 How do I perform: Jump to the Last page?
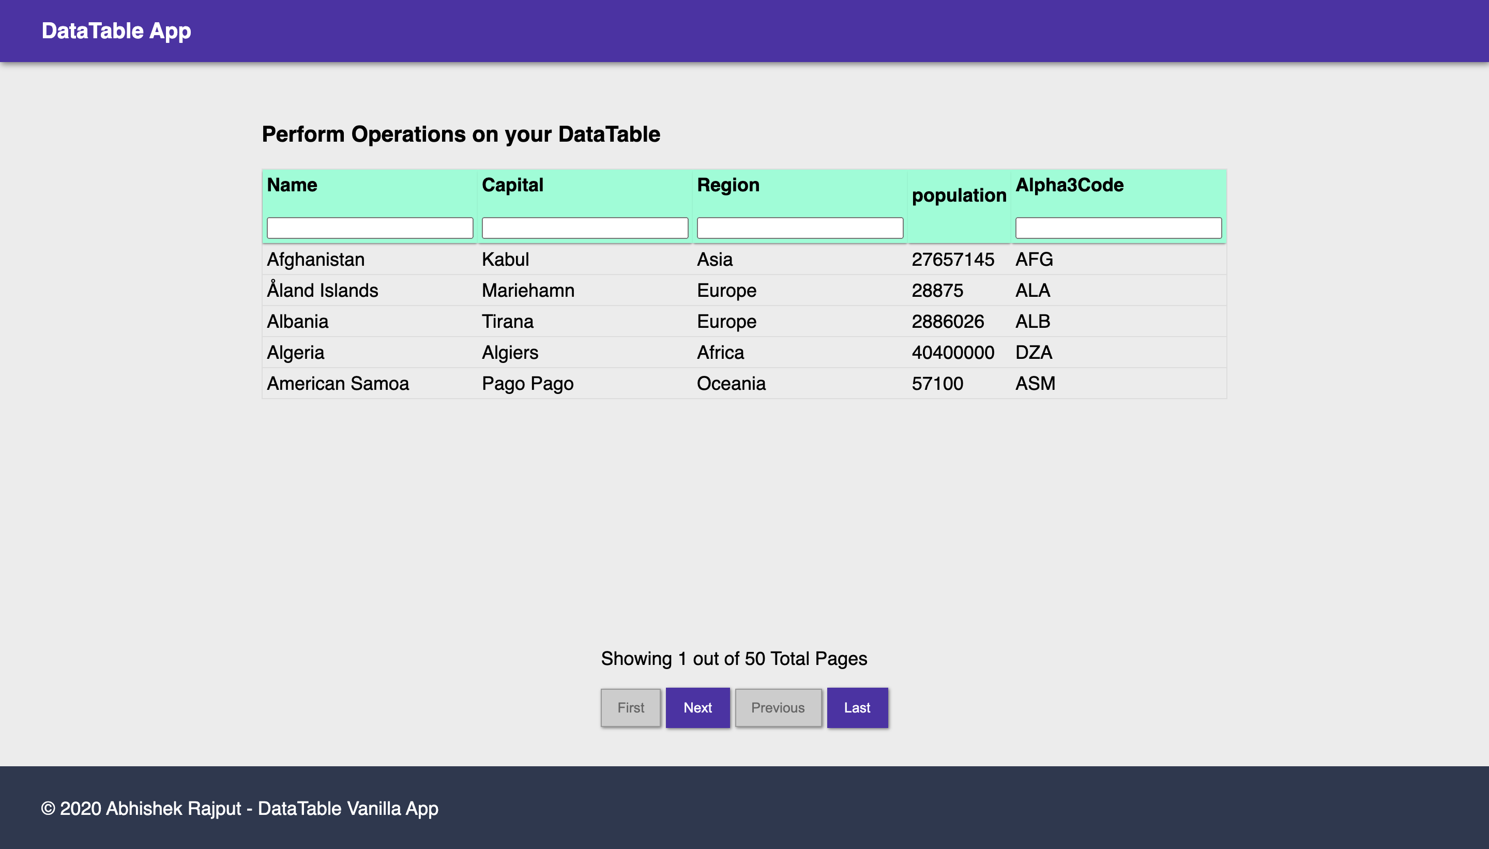857,707
